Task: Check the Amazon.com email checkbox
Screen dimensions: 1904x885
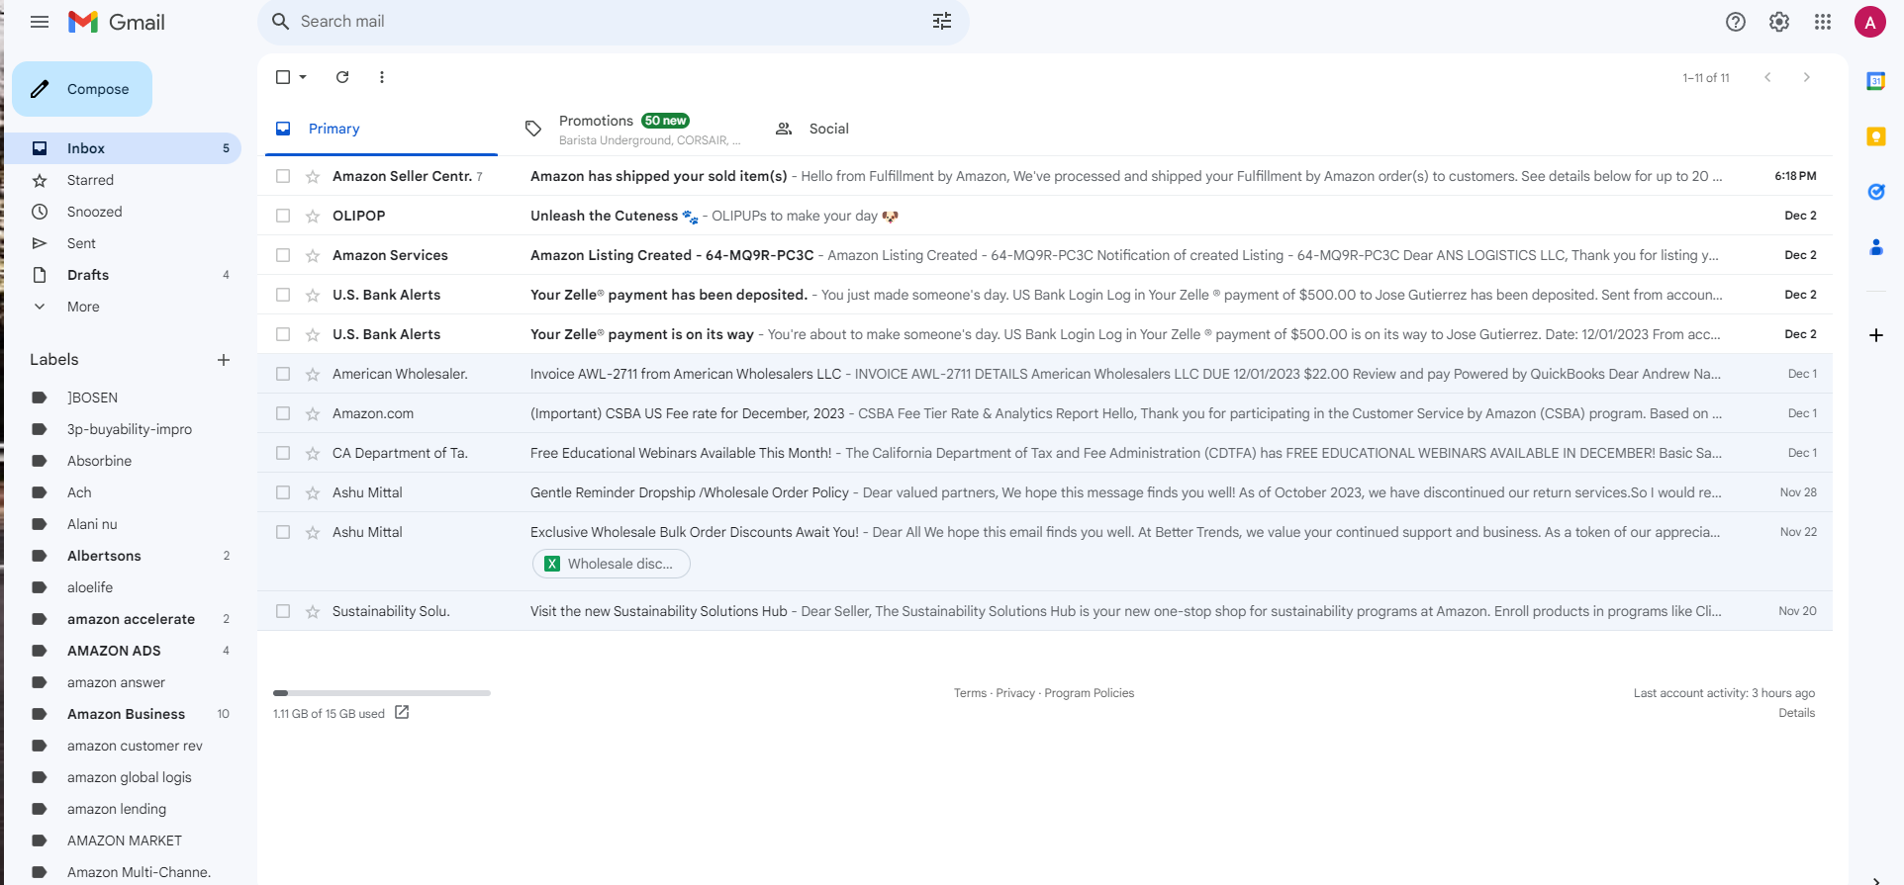Action: click(283, 413)
